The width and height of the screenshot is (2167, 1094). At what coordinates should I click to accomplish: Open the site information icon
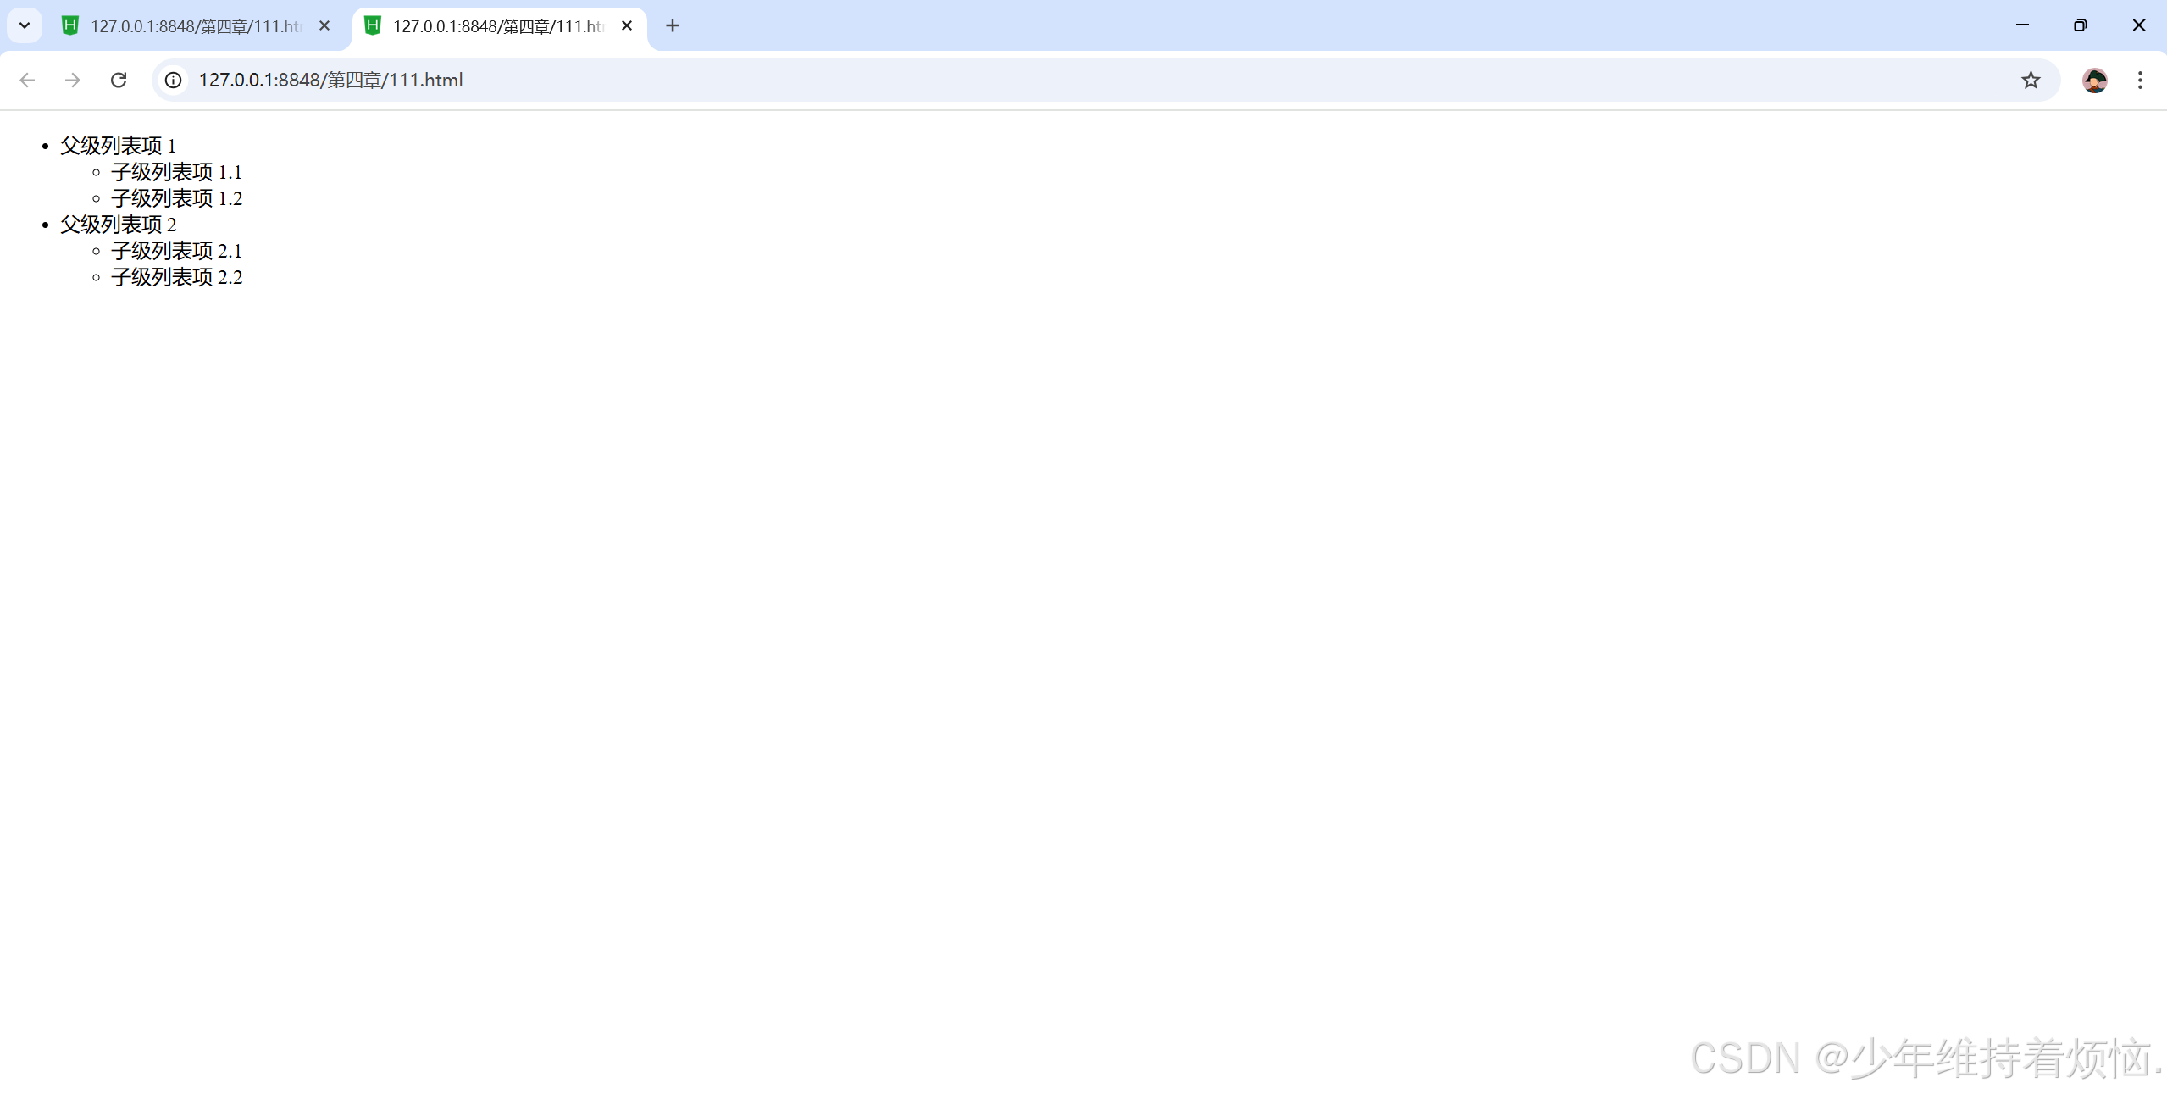pyautogui.click(x=173, y=80)
